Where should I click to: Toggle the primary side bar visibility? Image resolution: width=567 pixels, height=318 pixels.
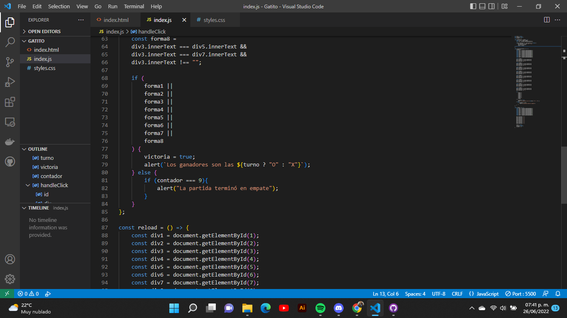coord(473,6)
